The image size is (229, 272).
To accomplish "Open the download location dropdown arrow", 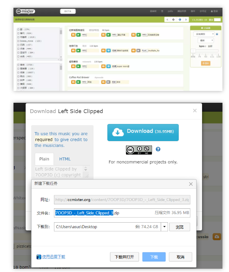I will [164, 227].
